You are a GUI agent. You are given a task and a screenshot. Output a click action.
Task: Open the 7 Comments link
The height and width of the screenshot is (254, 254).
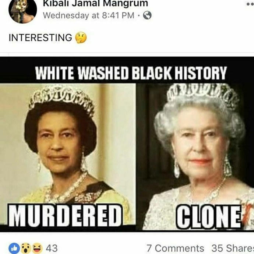(175, 248)
